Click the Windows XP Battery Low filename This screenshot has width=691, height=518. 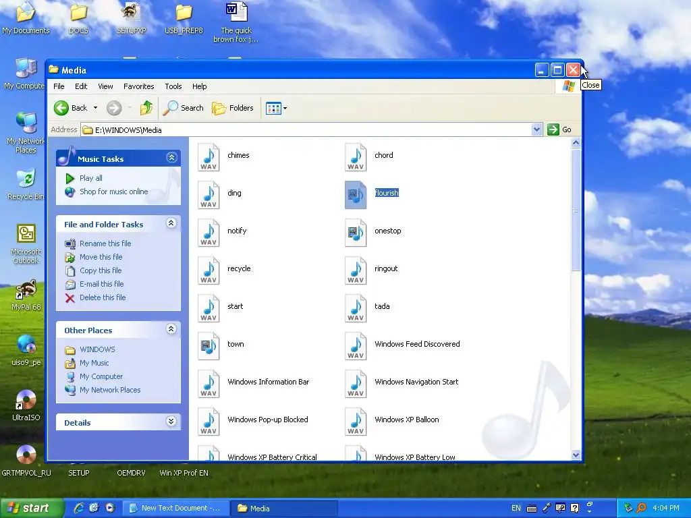click(x=415, y=457)
